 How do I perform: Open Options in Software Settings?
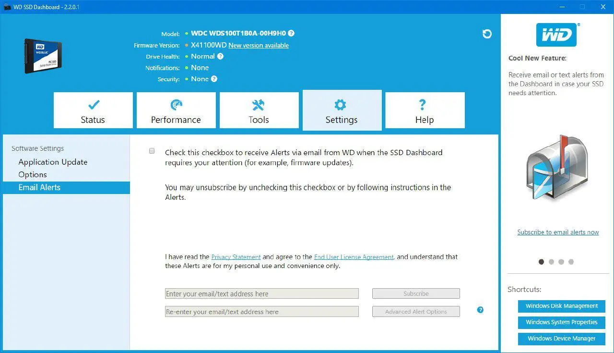click(33, 174)
